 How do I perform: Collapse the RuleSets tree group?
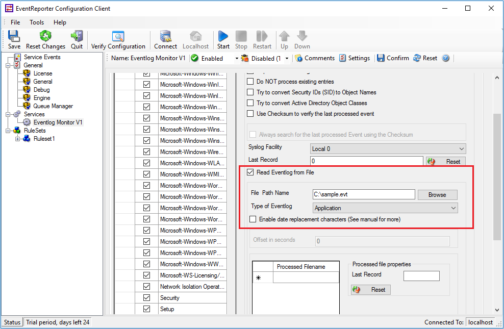point(8,131)
